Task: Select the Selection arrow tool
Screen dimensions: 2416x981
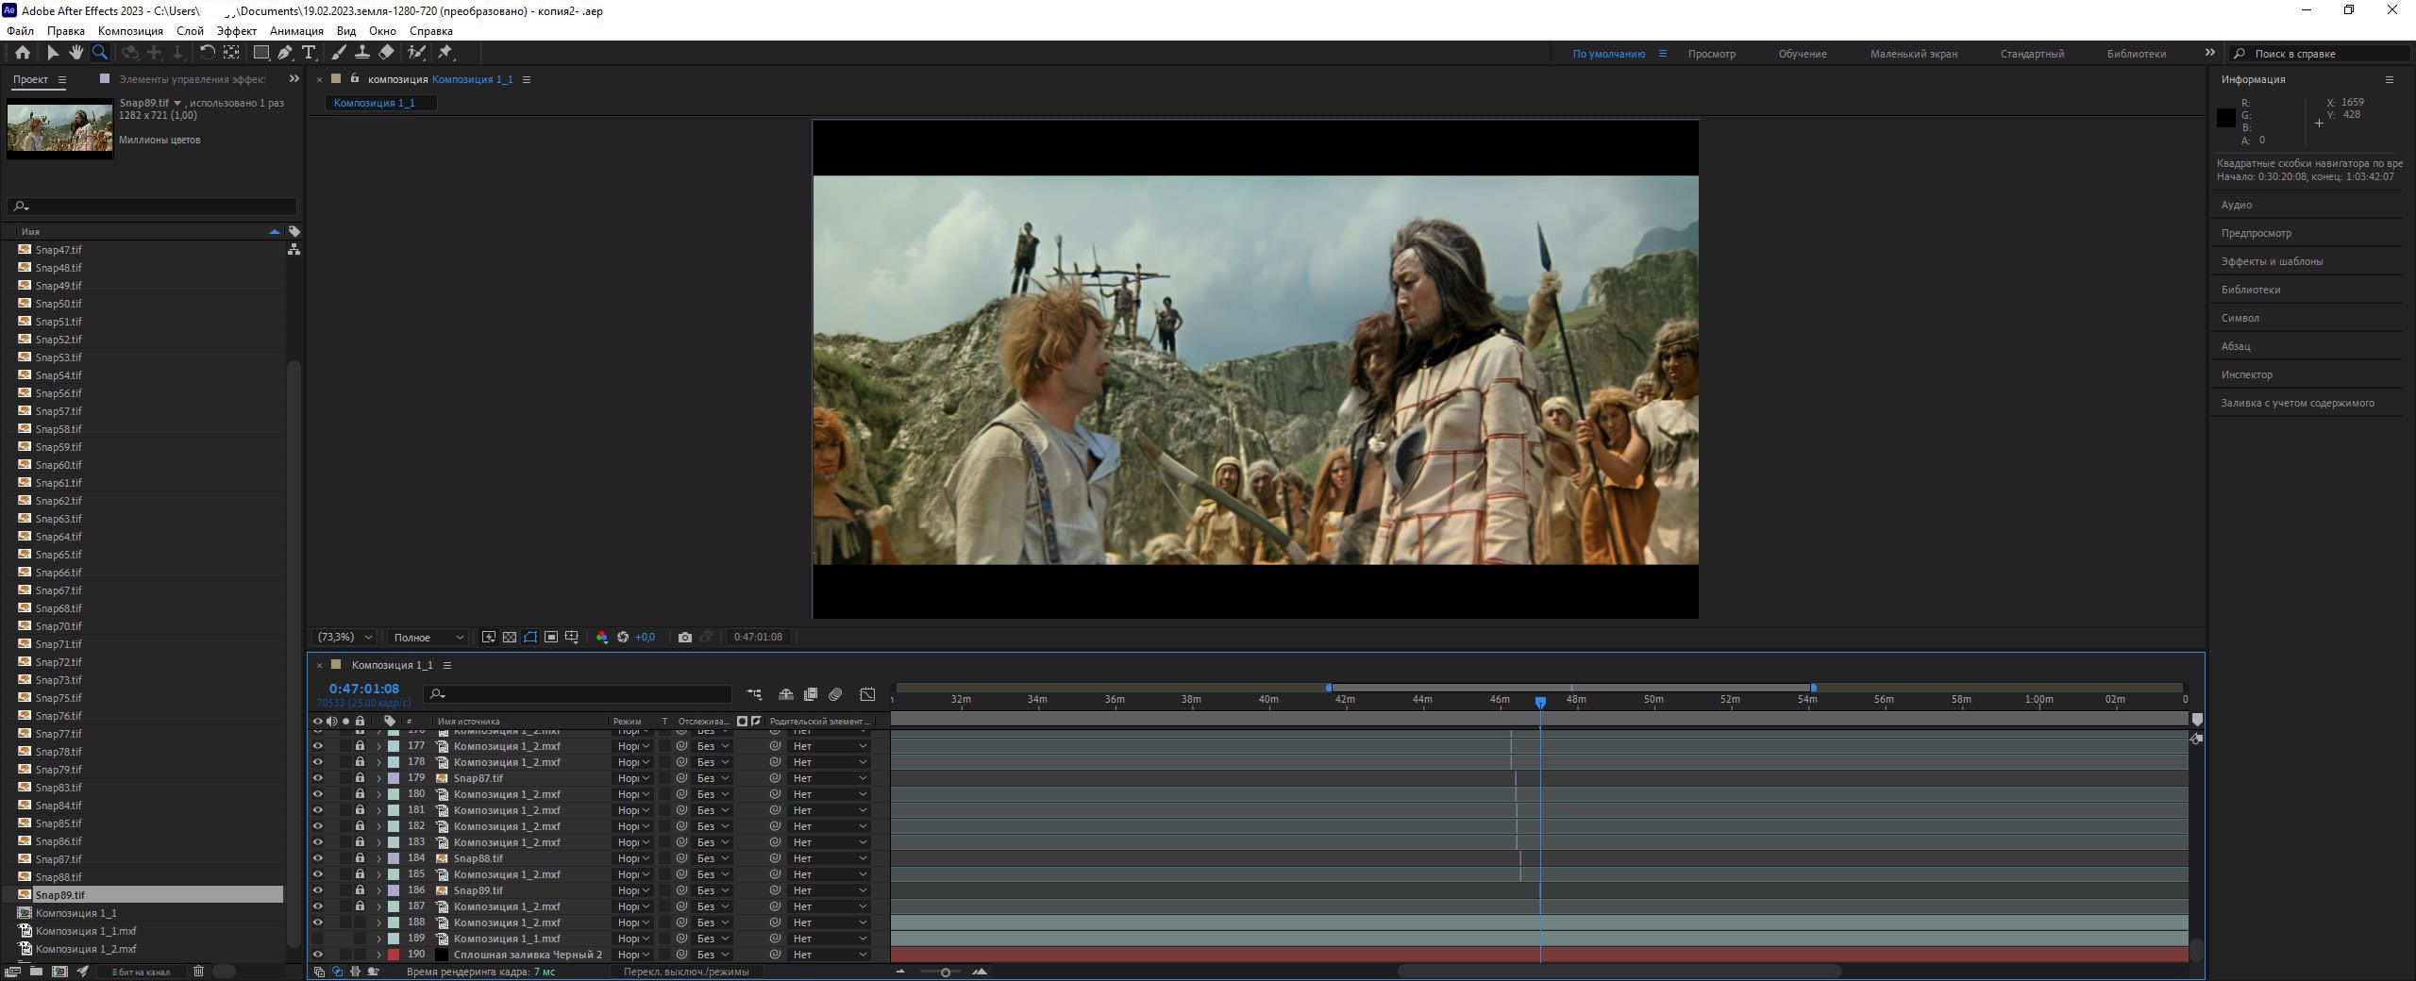Action: tap(53, 53)
